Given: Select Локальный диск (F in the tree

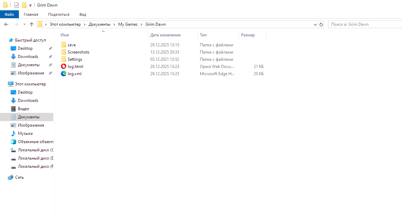Looking at the screenshot, I should [x=36, y=166].
